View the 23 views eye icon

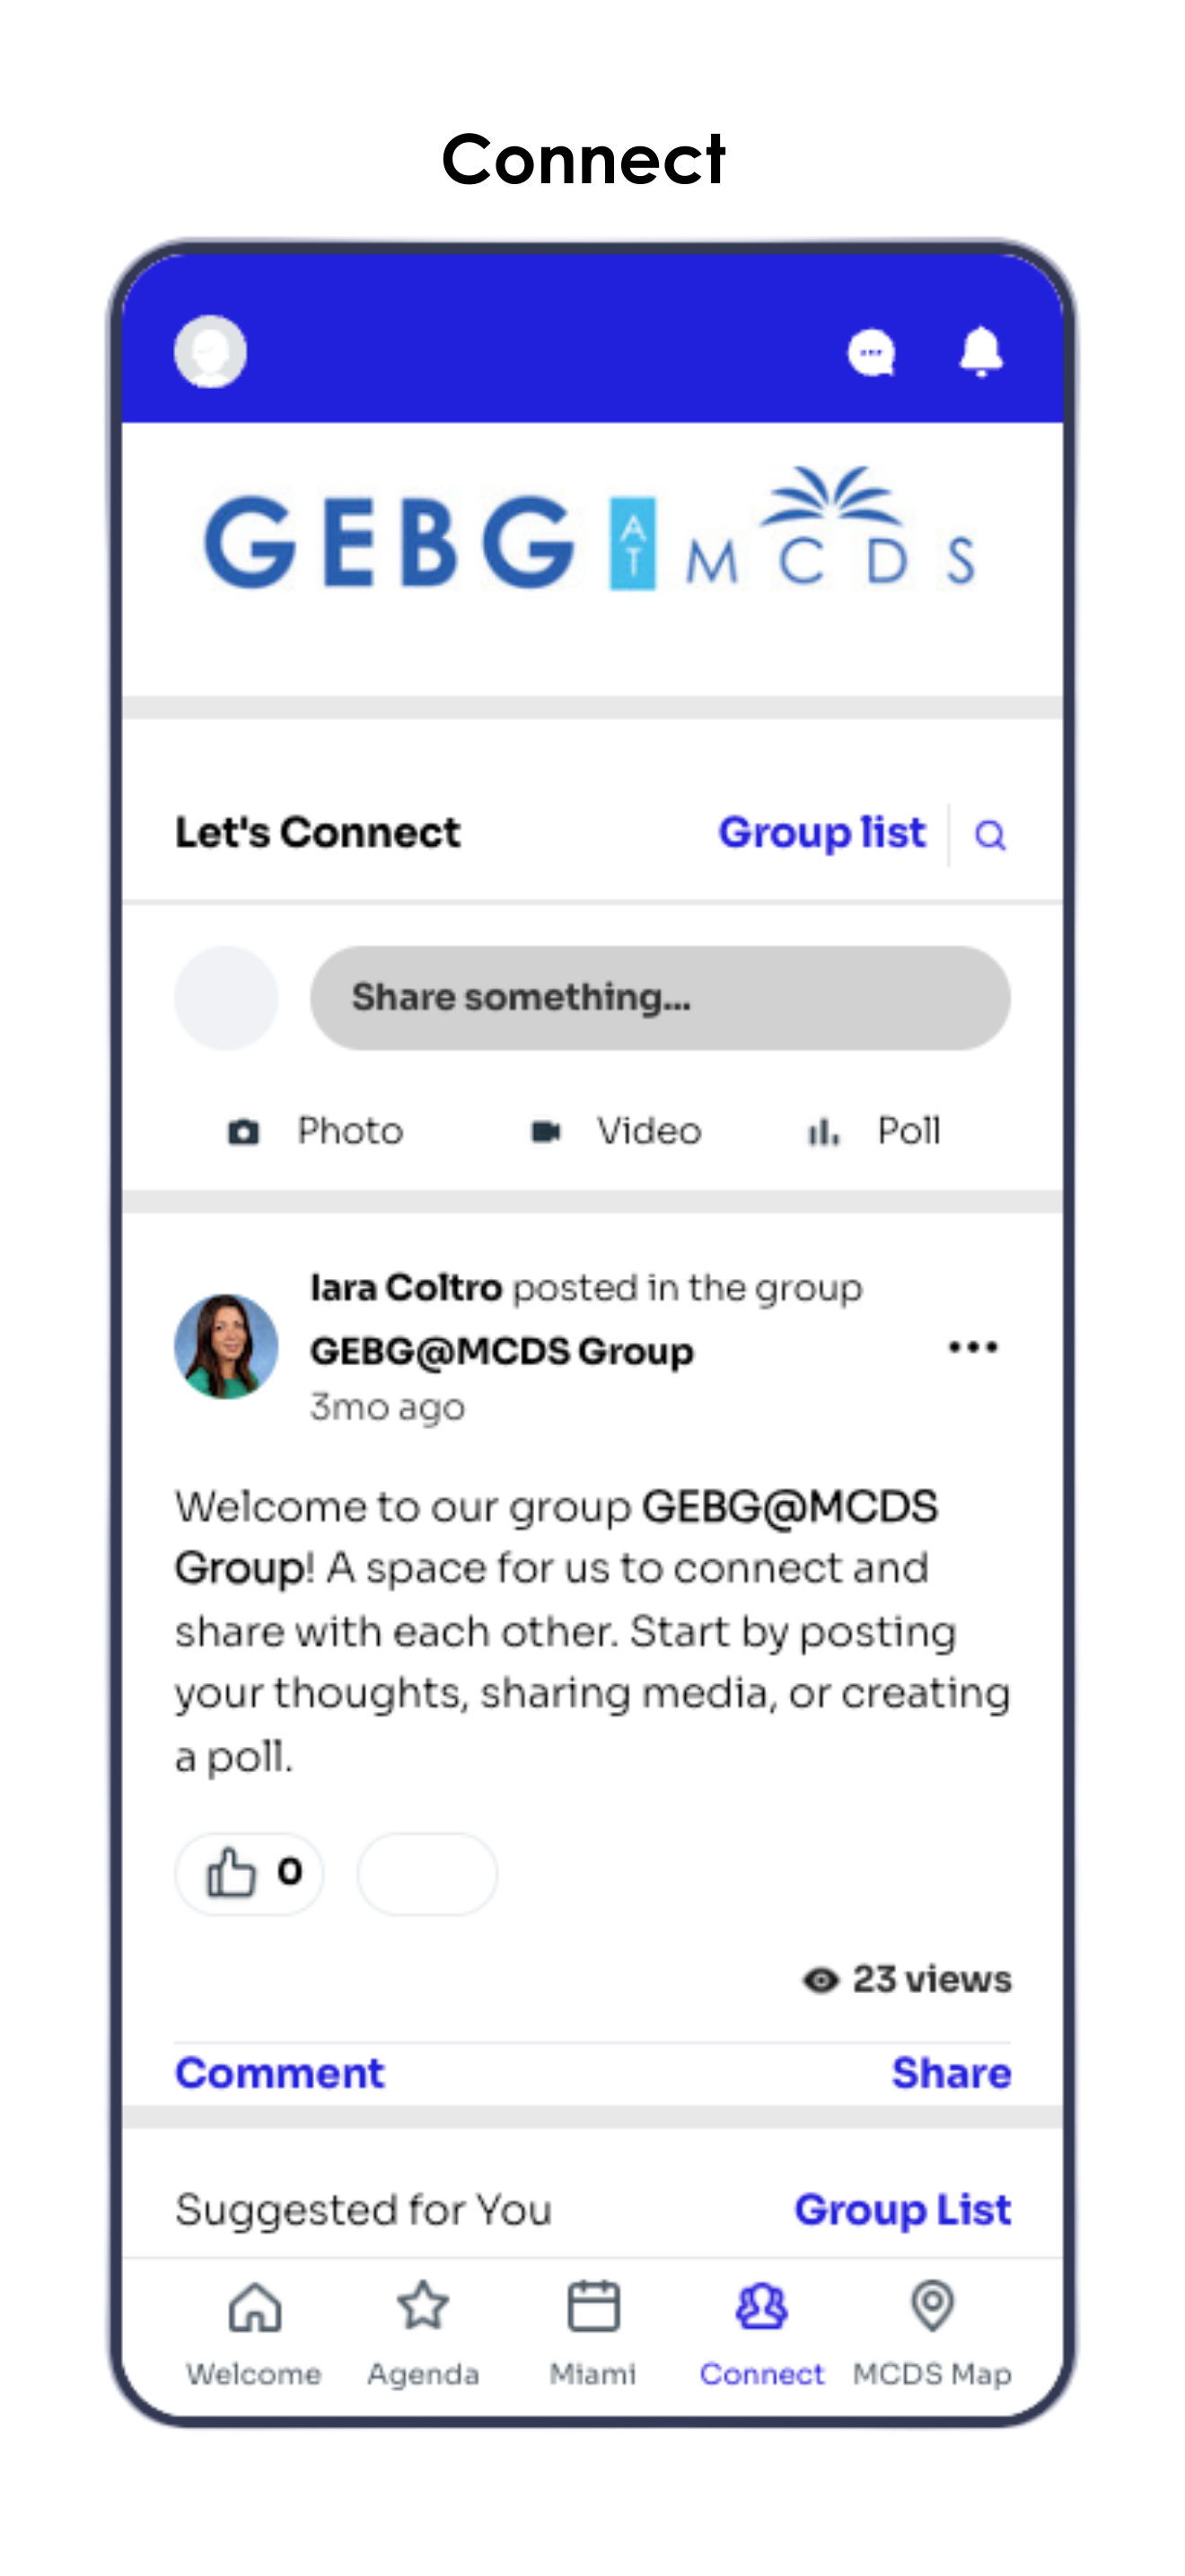821,1979
